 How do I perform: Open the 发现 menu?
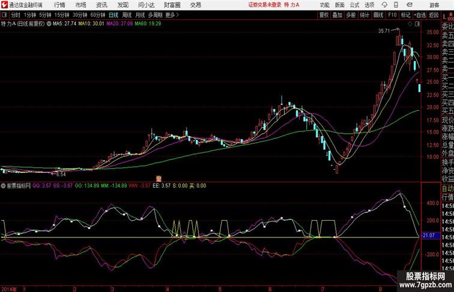point(123,5)
